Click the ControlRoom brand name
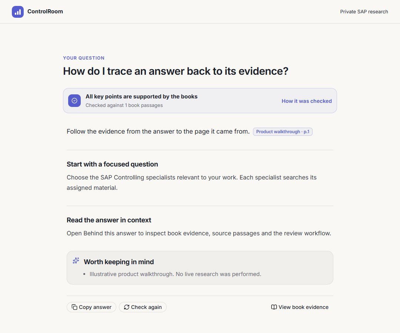The width and height of the screenshot is (400, 333). coord(45,11)
